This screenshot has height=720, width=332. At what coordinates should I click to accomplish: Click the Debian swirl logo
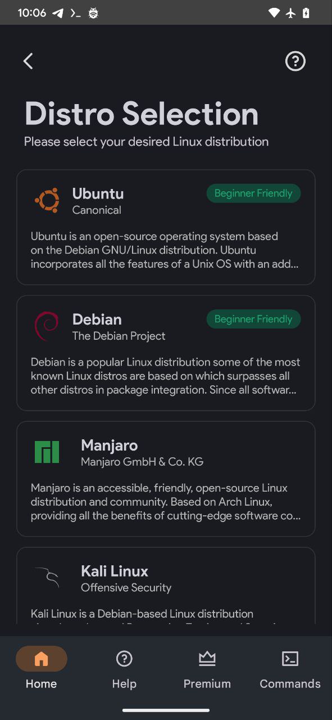[47, 326]
